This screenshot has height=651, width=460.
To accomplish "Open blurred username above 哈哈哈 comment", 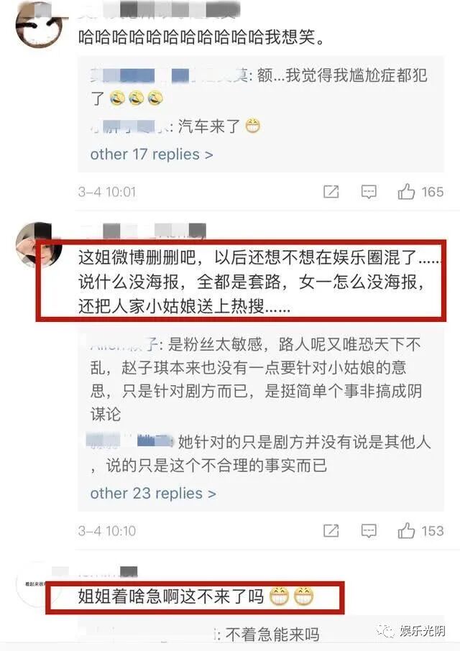I will click(x=159, y=9).
